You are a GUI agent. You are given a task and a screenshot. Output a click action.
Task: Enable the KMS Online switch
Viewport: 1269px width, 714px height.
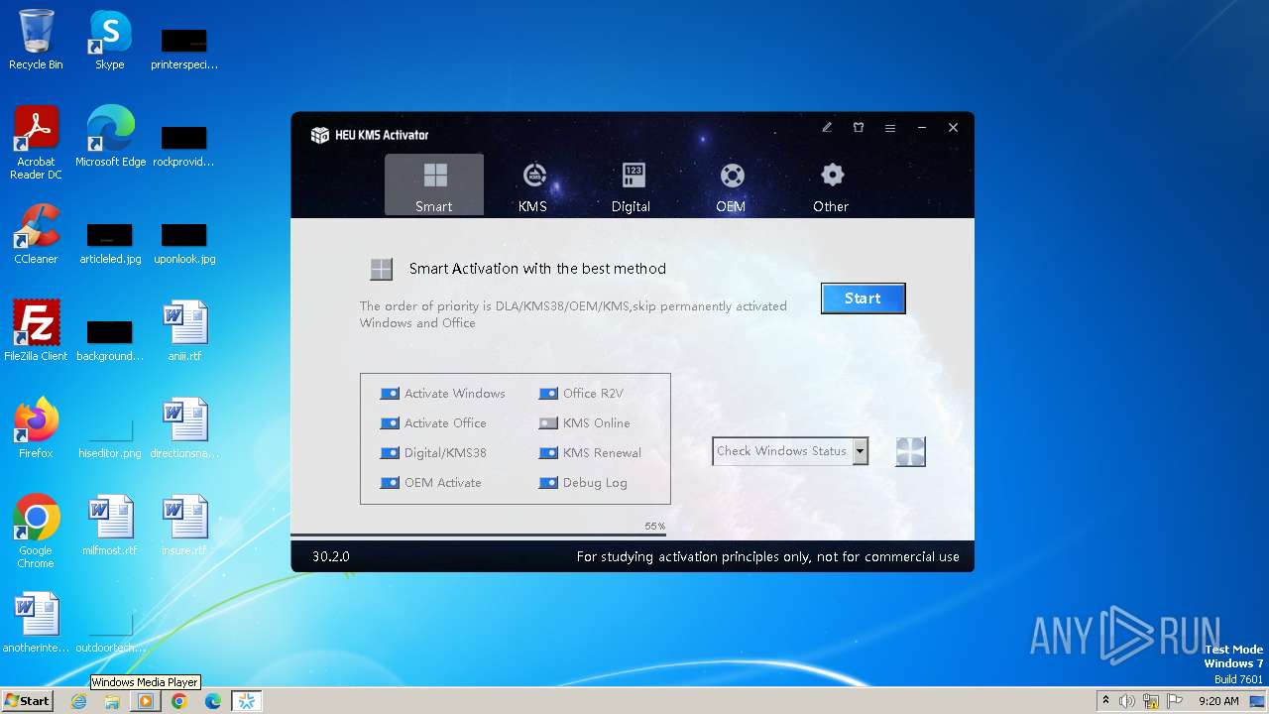point(548,423)
